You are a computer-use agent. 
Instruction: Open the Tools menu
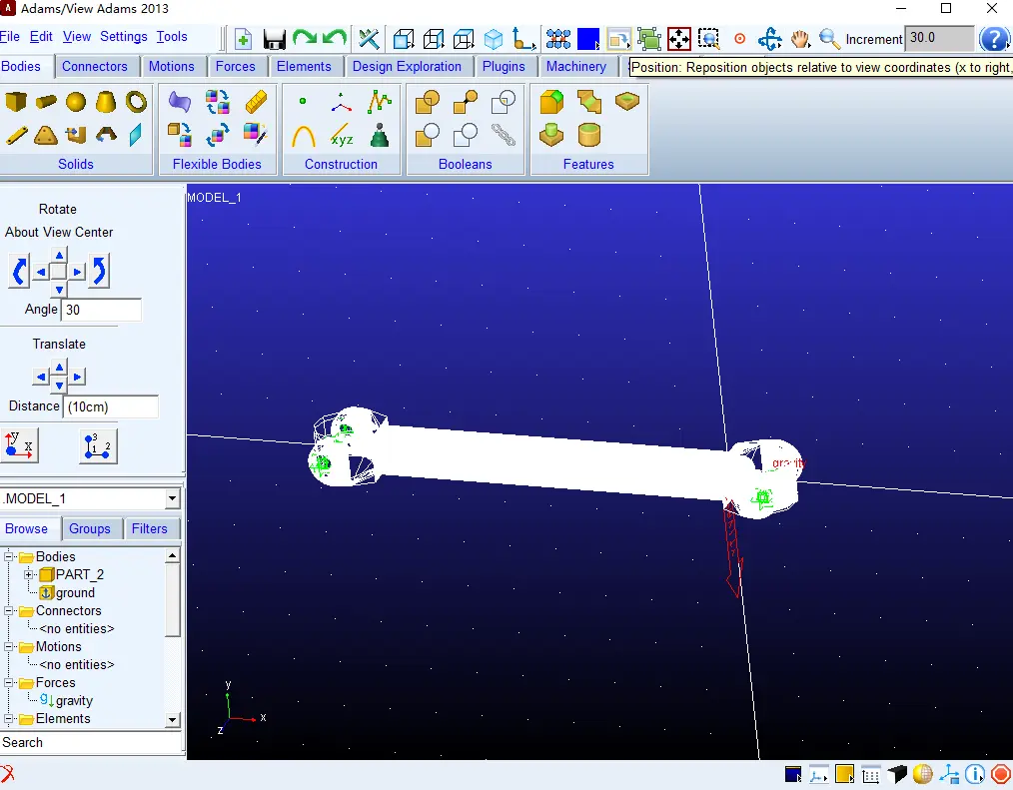(x=172, y=37)
